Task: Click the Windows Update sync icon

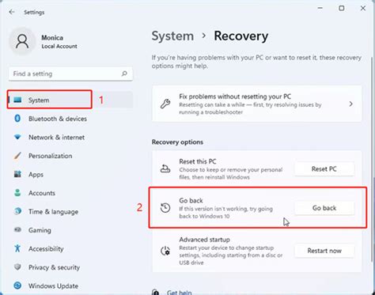Action: (17, 286)
